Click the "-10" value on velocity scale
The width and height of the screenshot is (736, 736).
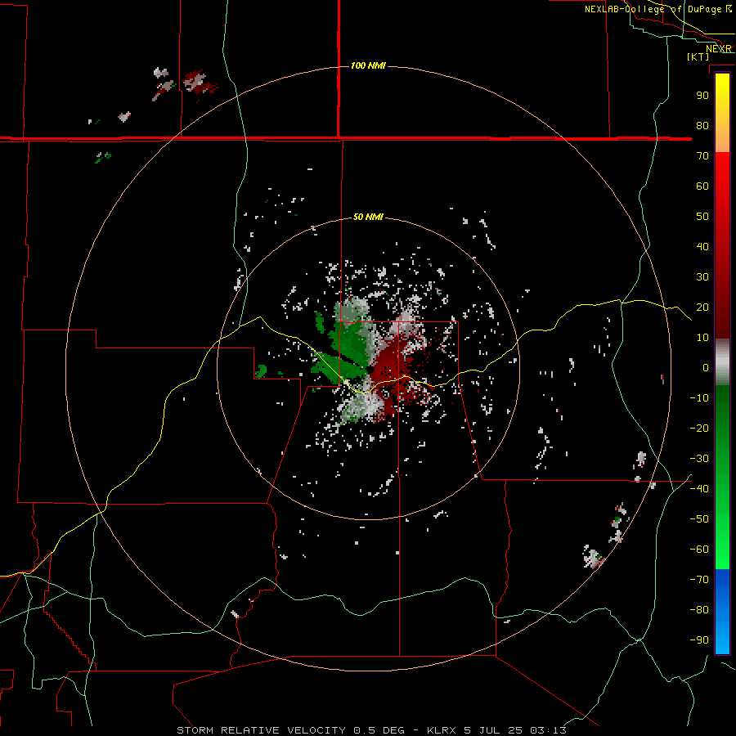699,398
